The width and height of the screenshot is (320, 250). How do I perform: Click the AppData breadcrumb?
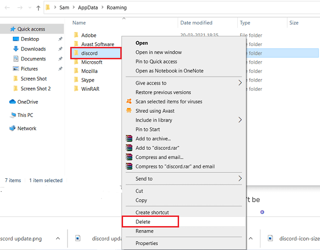88,7
